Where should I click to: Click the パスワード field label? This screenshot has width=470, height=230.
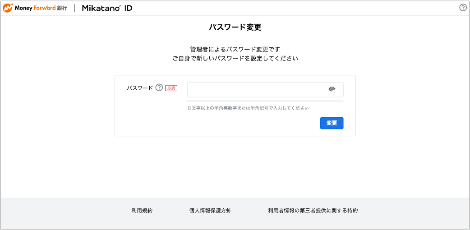[x=140, y=88]
